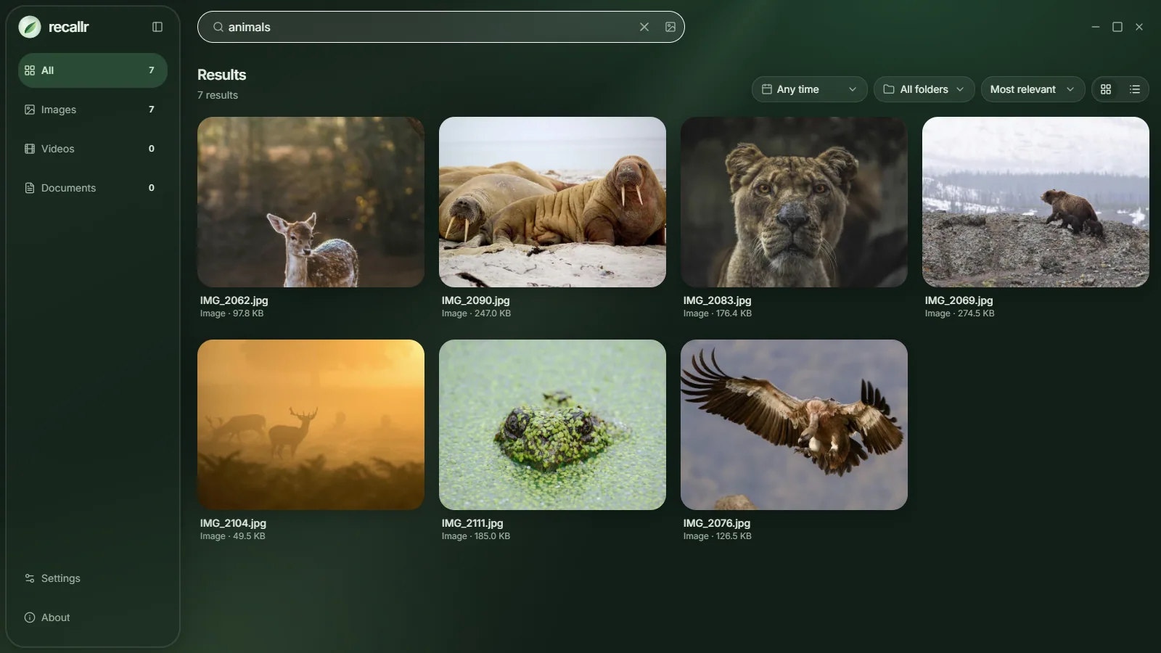The width and height of the screenshot is (1161, 653).
Task: Click the IMG_2076.jpg file name
Action: tap(717, 523)
